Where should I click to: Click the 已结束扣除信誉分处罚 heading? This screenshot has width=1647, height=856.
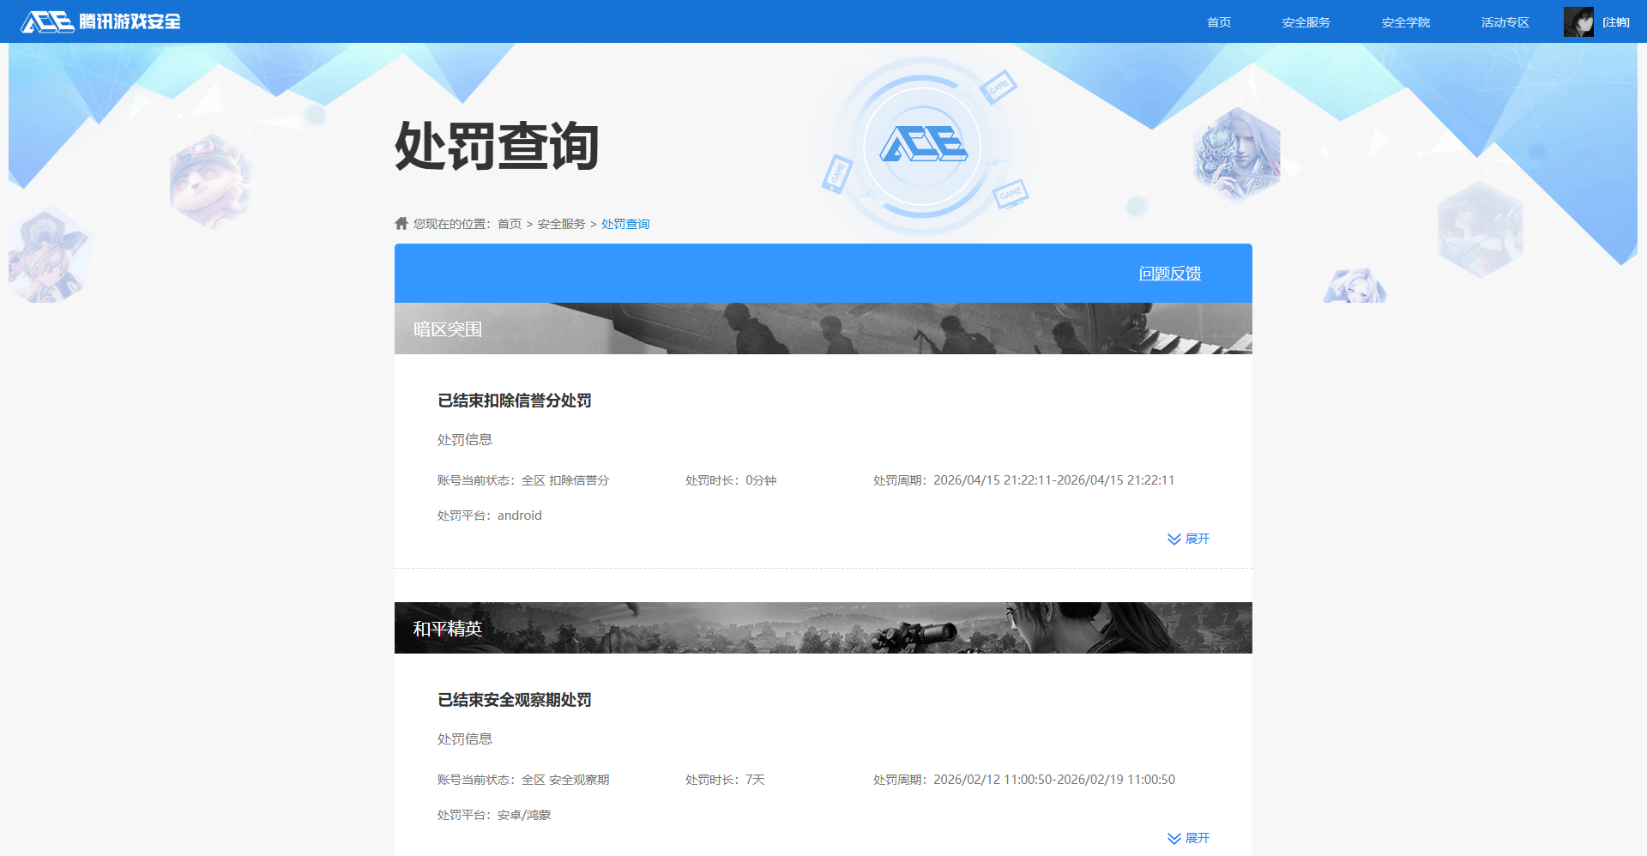(515, 401)
